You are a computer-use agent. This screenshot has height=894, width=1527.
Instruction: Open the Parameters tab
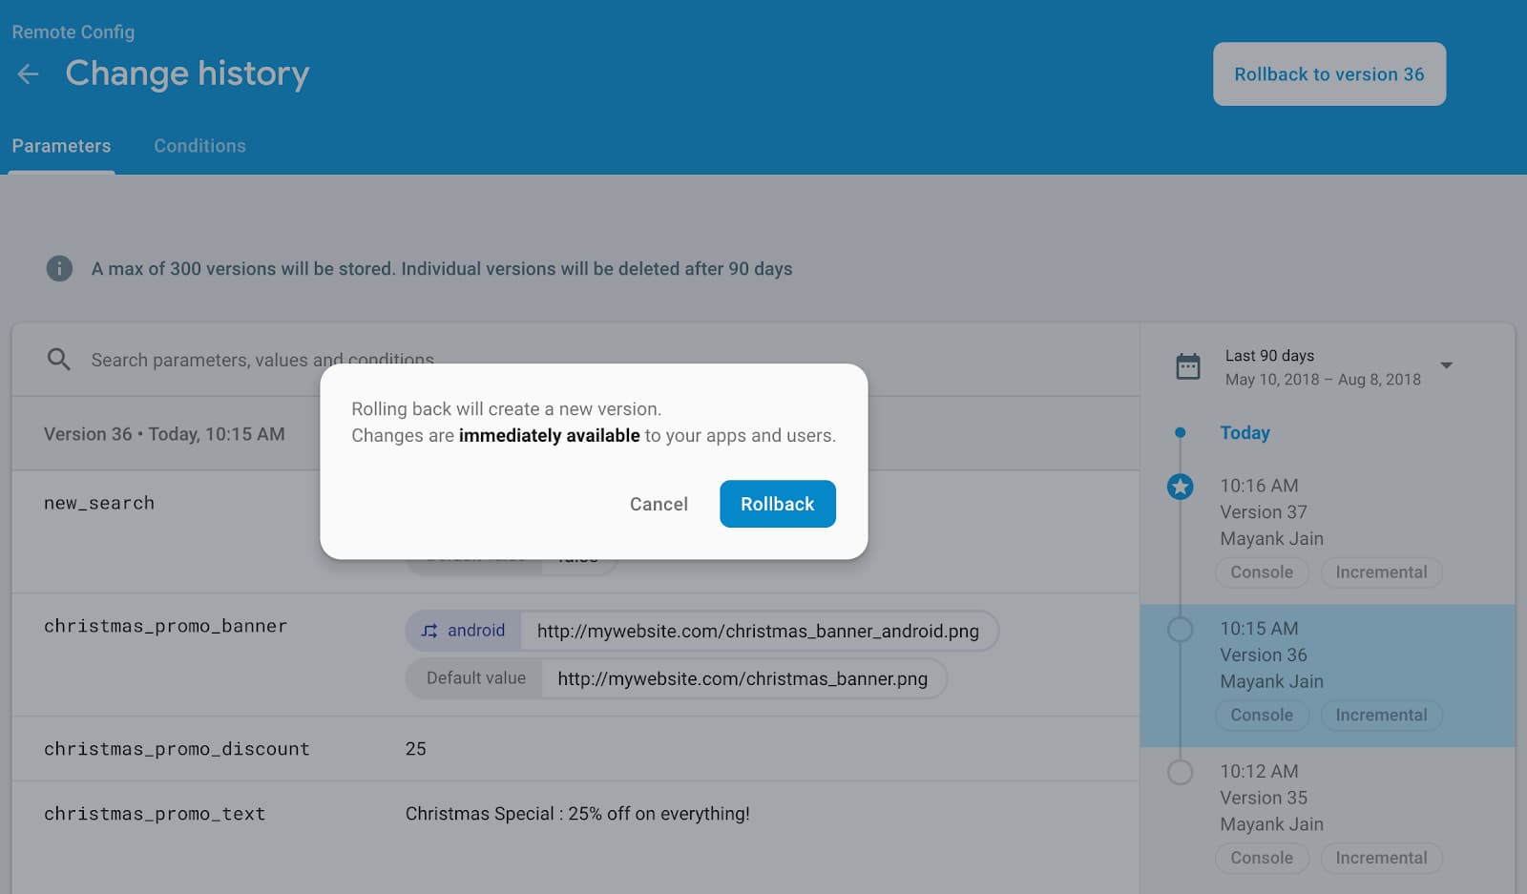[x=61, y=146]
